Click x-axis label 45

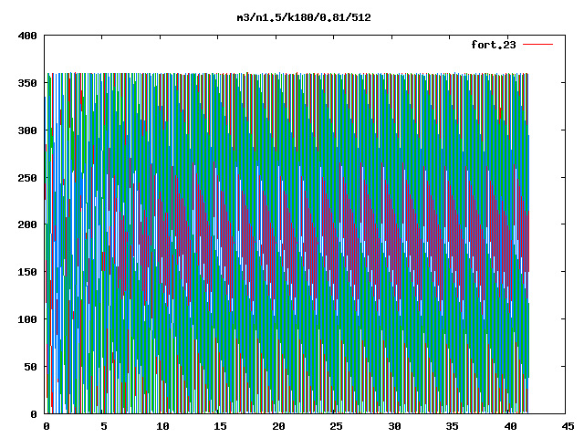coord(568,426)
